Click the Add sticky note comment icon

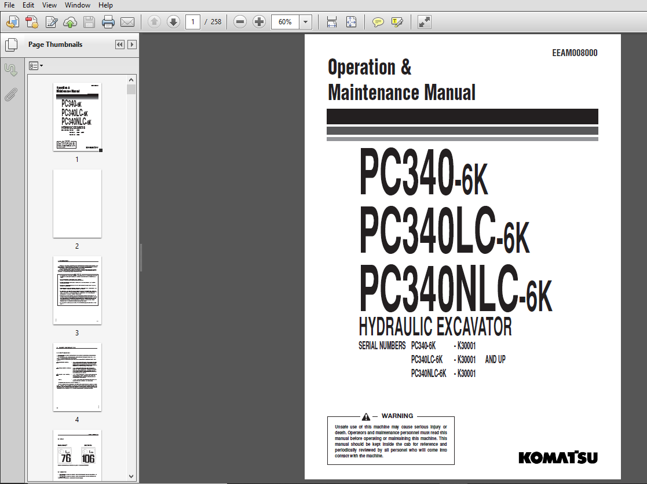(378, 22)
